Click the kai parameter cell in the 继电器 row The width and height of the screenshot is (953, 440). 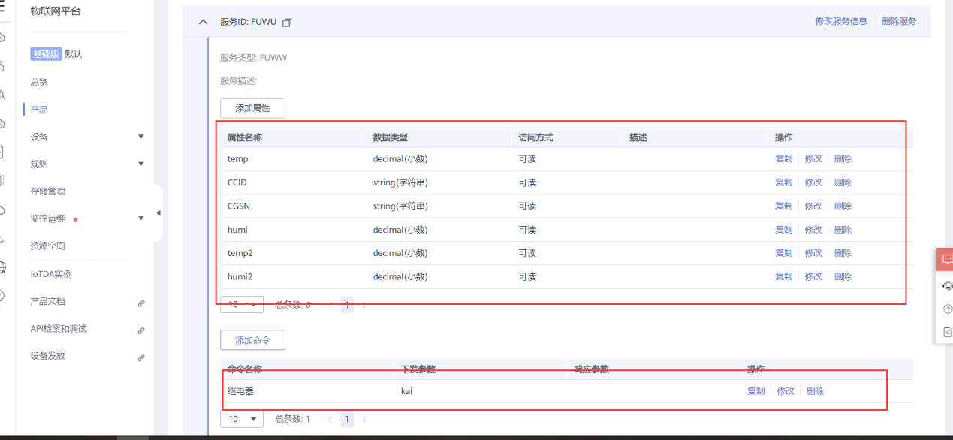click(x=406, y=391)
